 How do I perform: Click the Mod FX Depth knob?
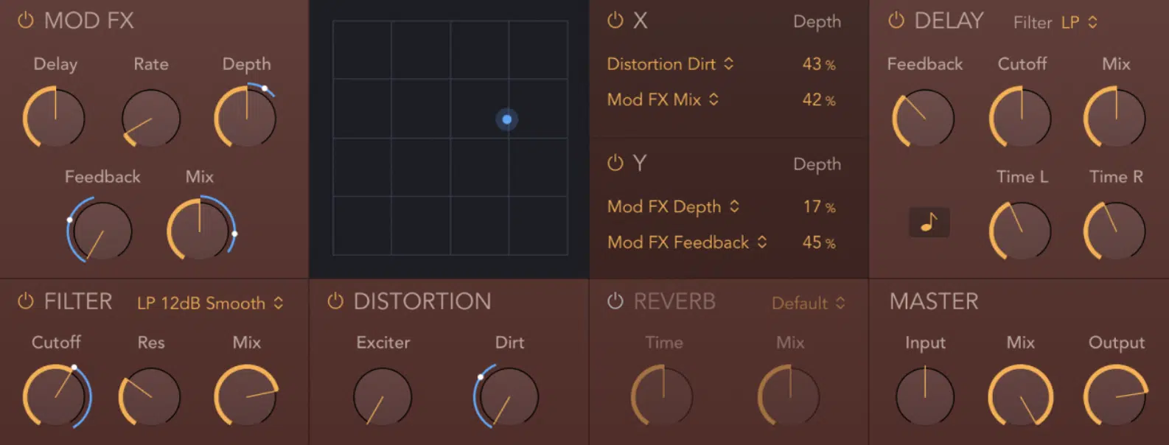(246, 118)
